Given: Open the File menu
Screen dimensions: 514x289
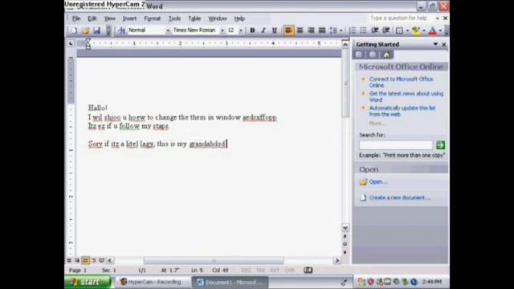Looking at the screenshot, I should (76, 18).
